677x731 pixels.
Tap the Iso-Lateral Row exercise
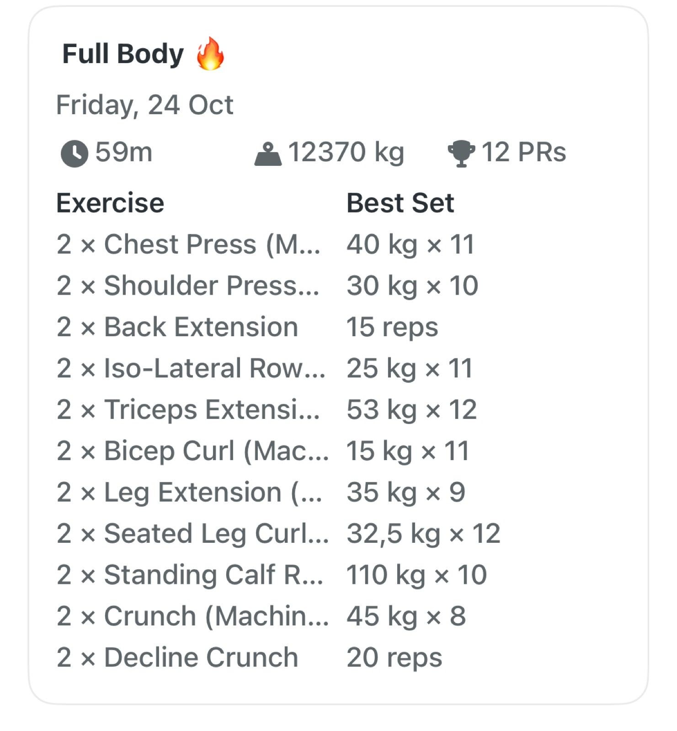click(x=191, y=369)
